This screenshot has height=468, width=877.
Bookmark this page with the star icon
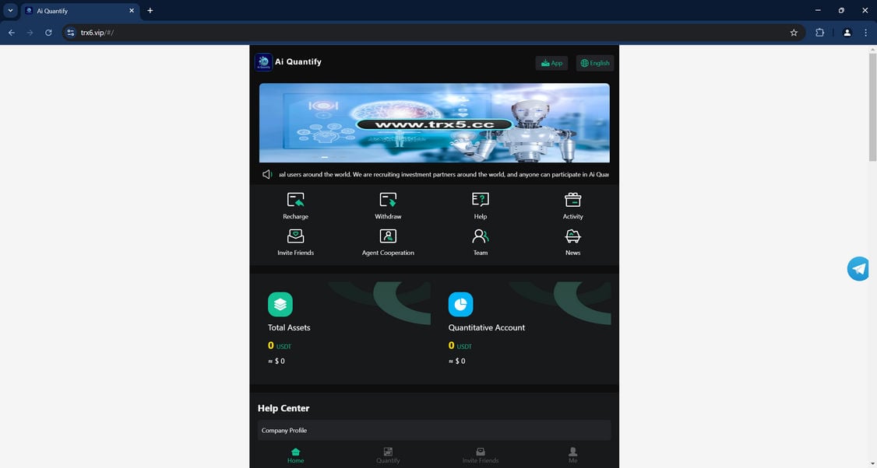point(794,33)
